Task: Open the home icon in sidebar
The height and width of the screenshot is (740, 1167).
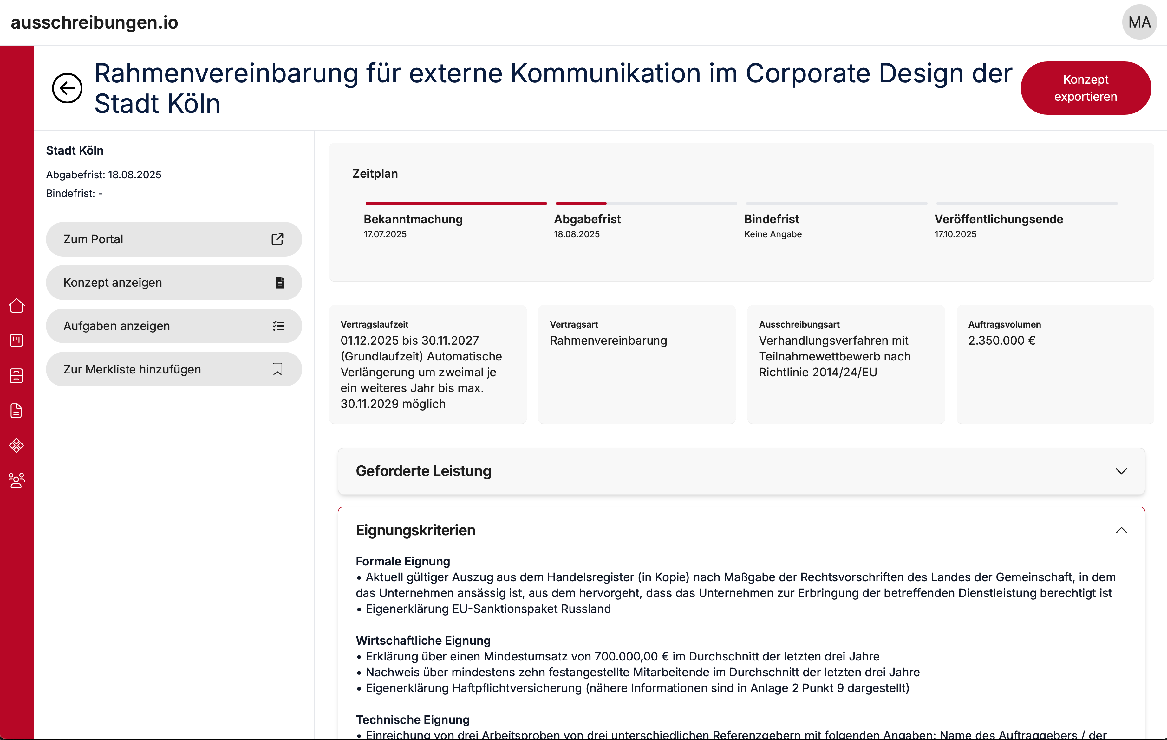Action: tap(16, 305)
